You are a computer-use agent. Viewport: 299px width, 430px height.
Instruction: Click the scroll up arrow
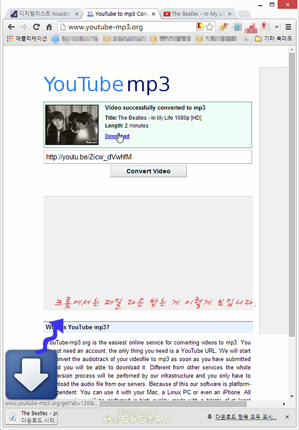point(292,49)
